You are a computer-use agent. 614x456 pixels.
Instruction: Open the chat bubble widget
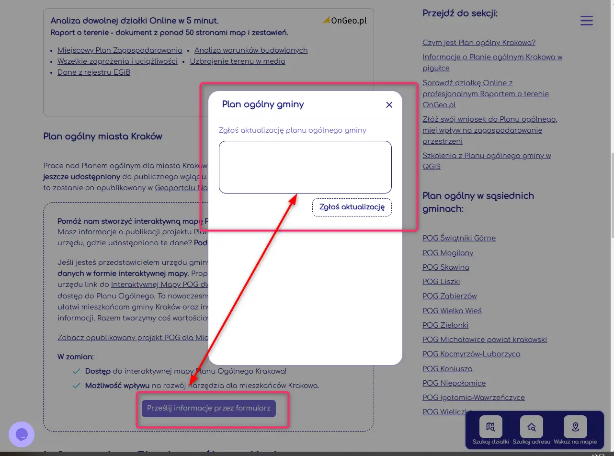(22, 434)
